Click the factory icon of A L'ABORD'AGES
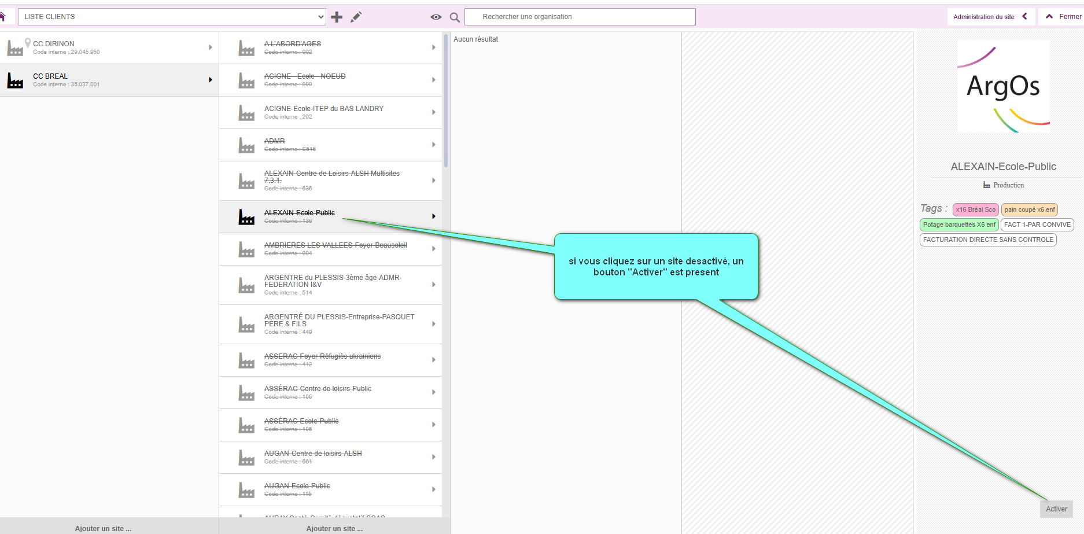Viewport: 1084px width, 534px height. [246, 49]
